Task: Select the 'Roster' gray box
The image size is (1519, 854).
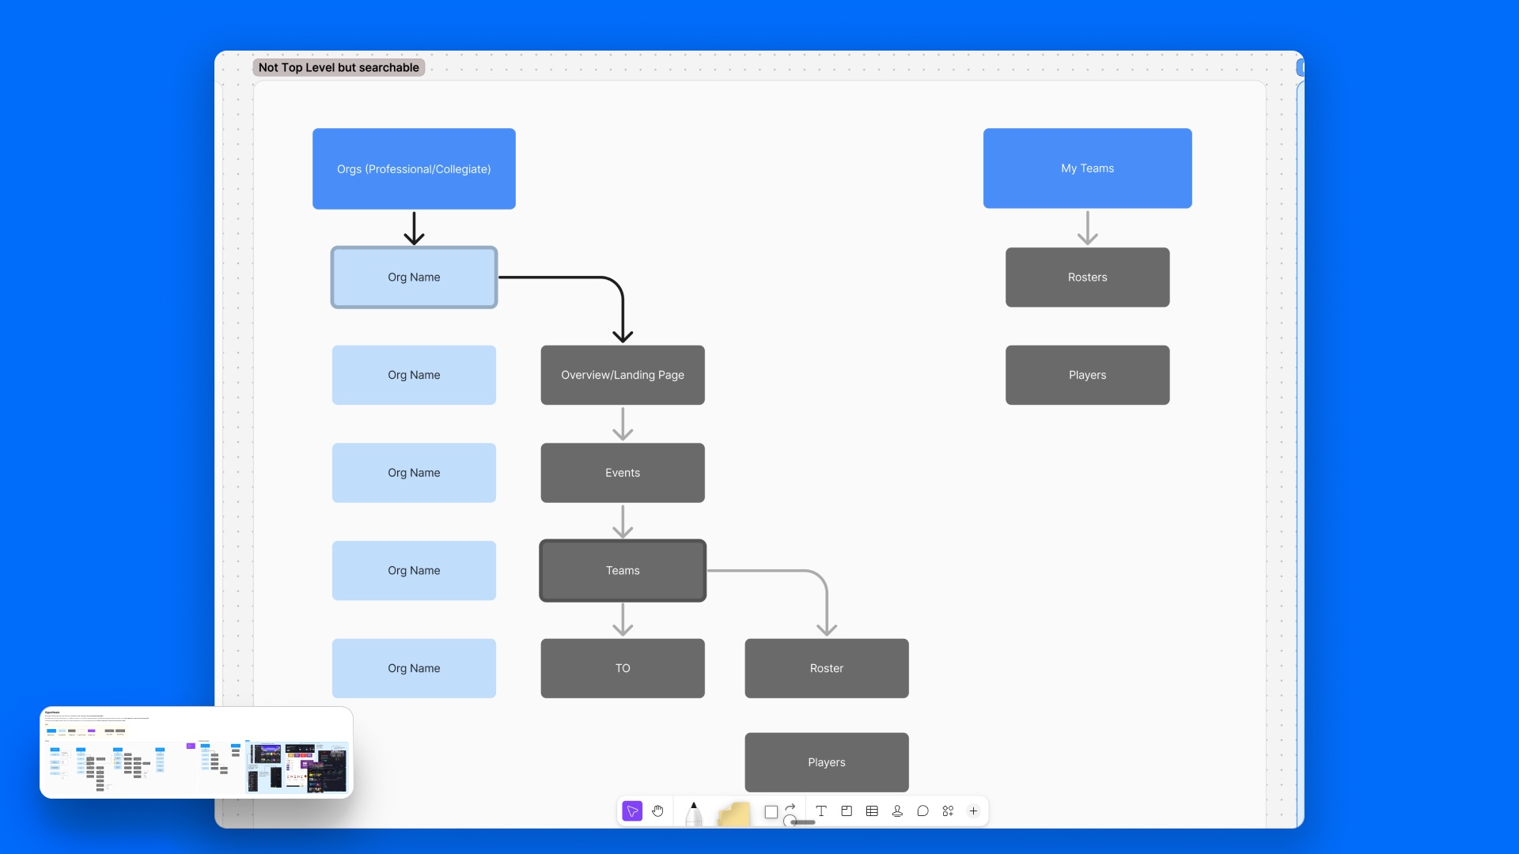Action: click(x=827, y=669)
